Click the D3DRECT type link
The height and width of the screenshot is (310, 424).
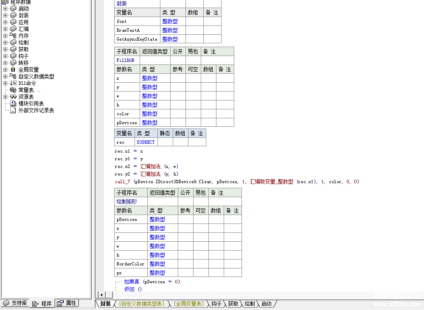pyautogui.click(x=146, y=142)
